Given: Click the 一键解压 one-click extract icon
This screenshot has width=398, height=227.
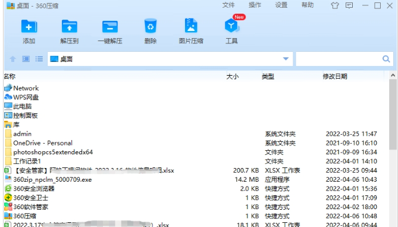Looking at the screenshot, I should 110,27.
